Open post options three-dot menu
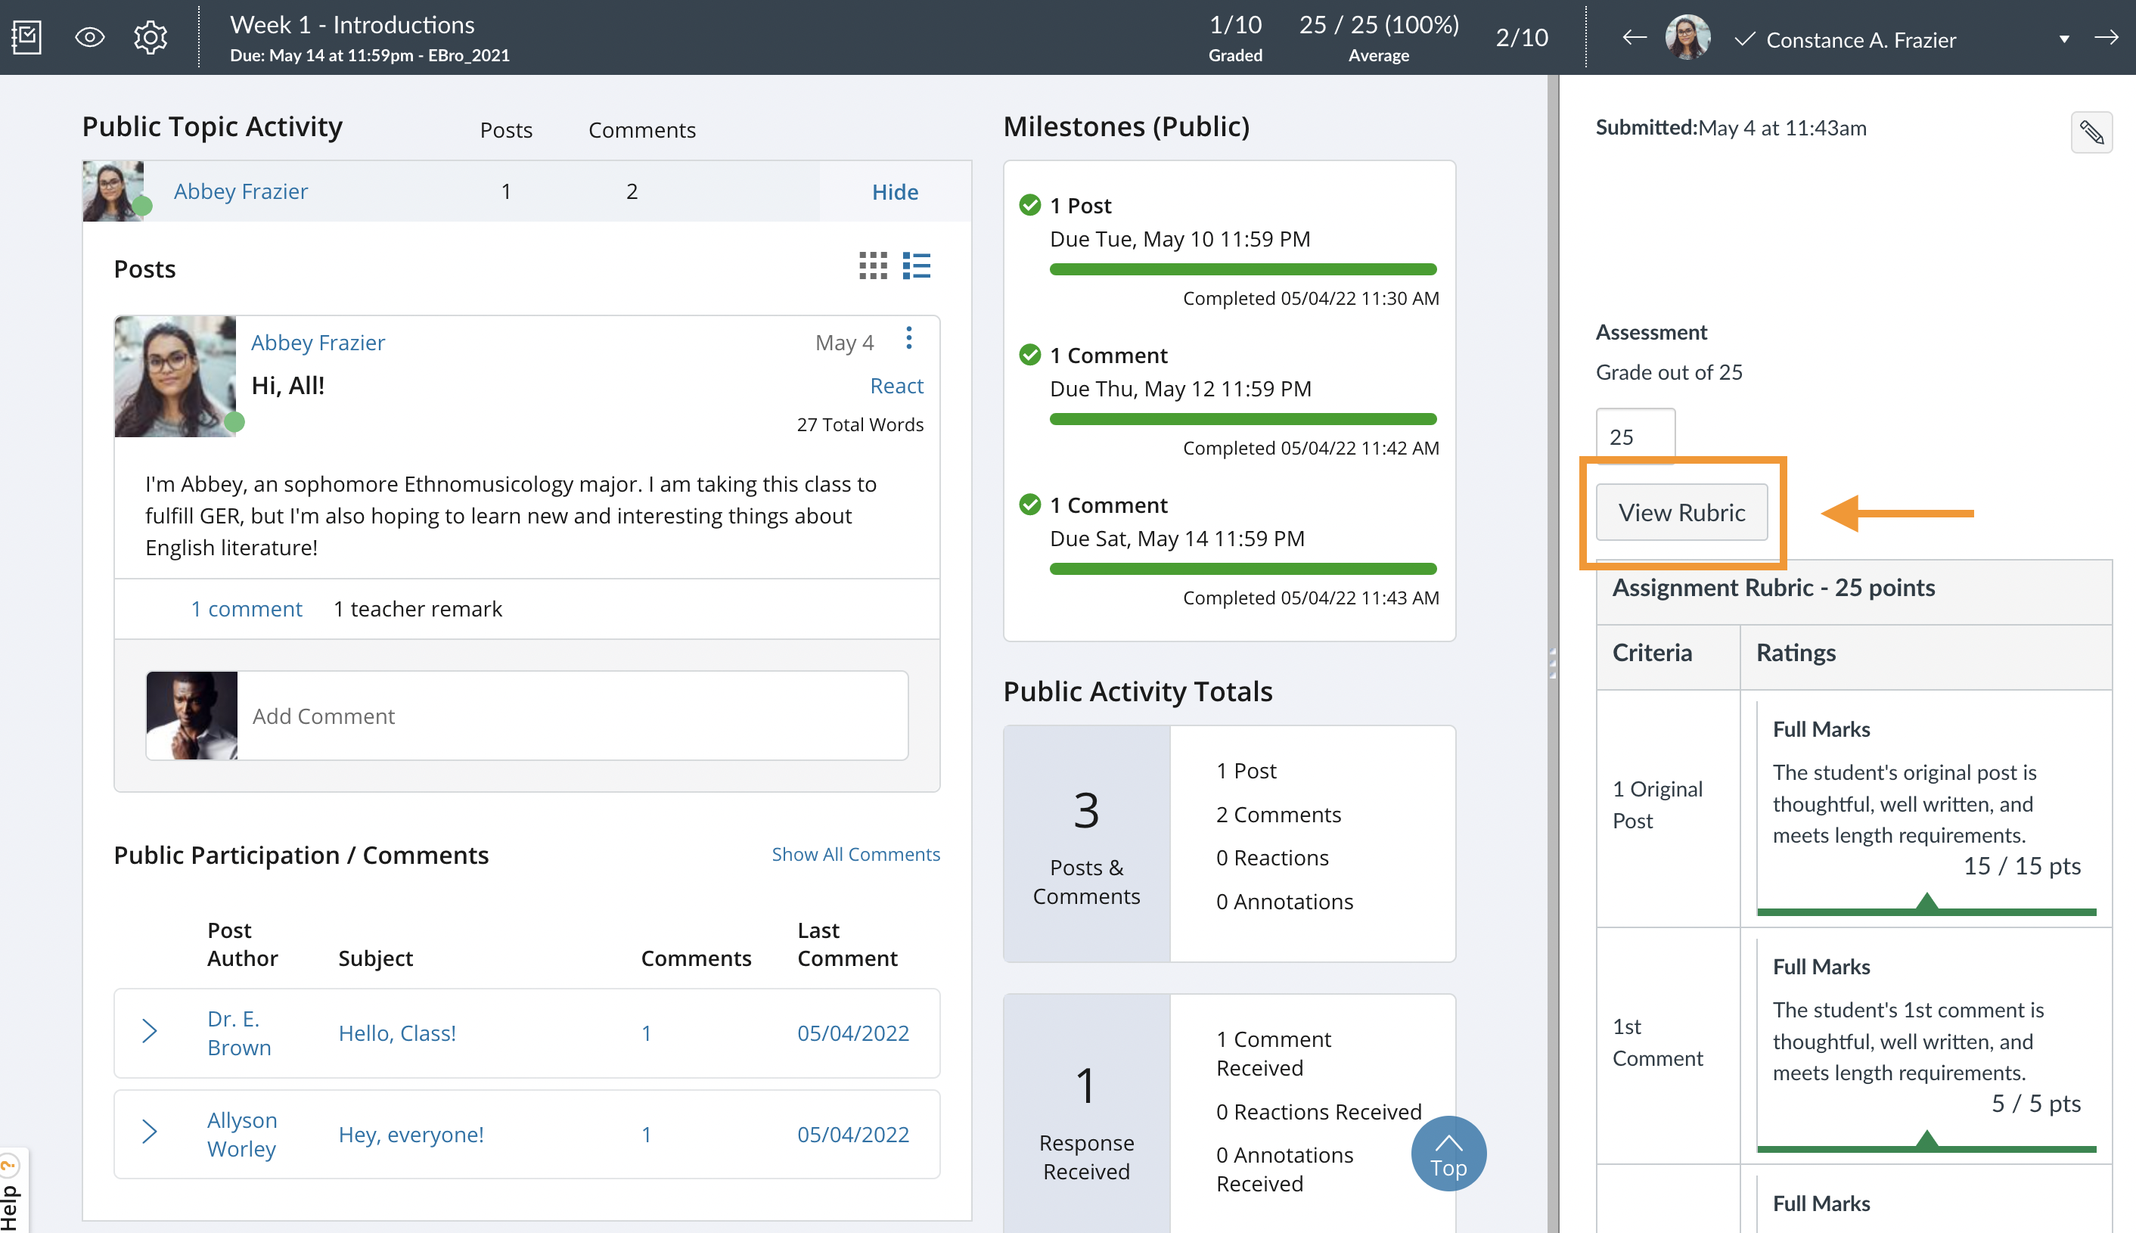2136x1233 pixels. pos(908,339)
